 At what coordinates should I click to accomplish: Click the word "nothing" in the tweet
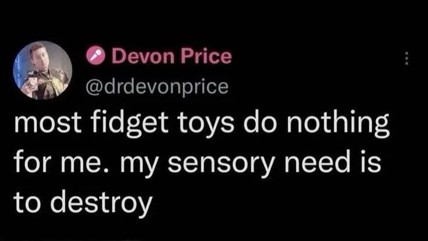pyautogui.click(x=338, y=124)
